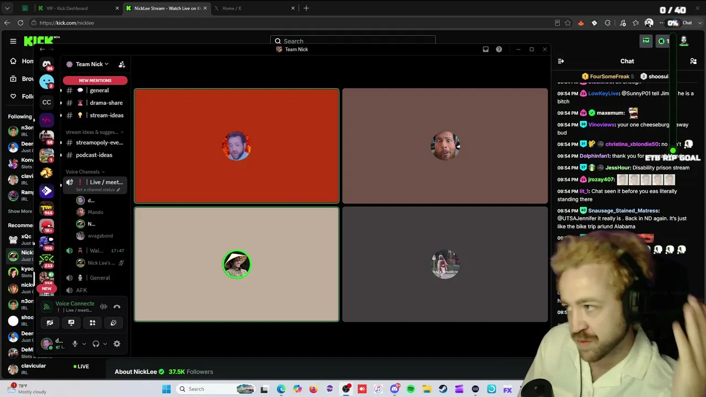Open the Kick hamburger sidebar menu
Image resolution: width=706 pixels, height=397 pixels.
[13, 41]
